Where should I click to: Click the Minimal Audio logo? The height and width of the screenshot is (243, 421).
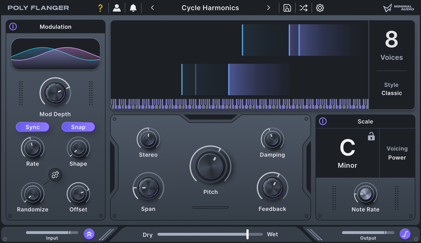(399, 8)
